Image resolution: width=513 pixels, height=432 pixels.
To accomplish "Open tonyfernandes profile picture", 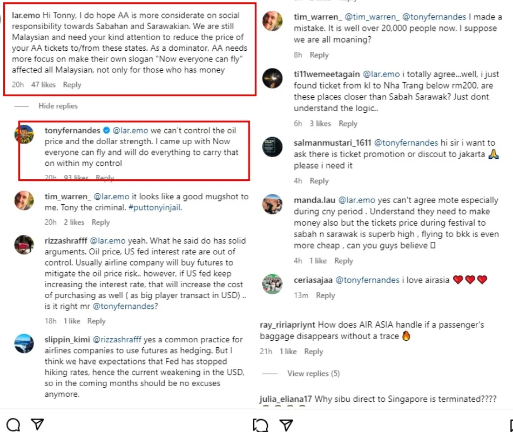I will [24, 135].
